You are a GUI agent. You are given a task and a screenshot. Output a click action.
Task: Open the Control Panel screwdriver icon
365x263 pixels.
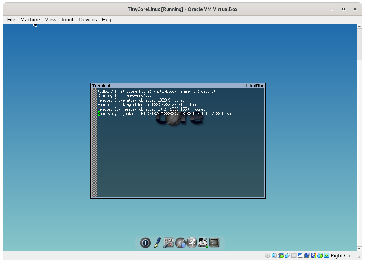(x=168, y=243)
